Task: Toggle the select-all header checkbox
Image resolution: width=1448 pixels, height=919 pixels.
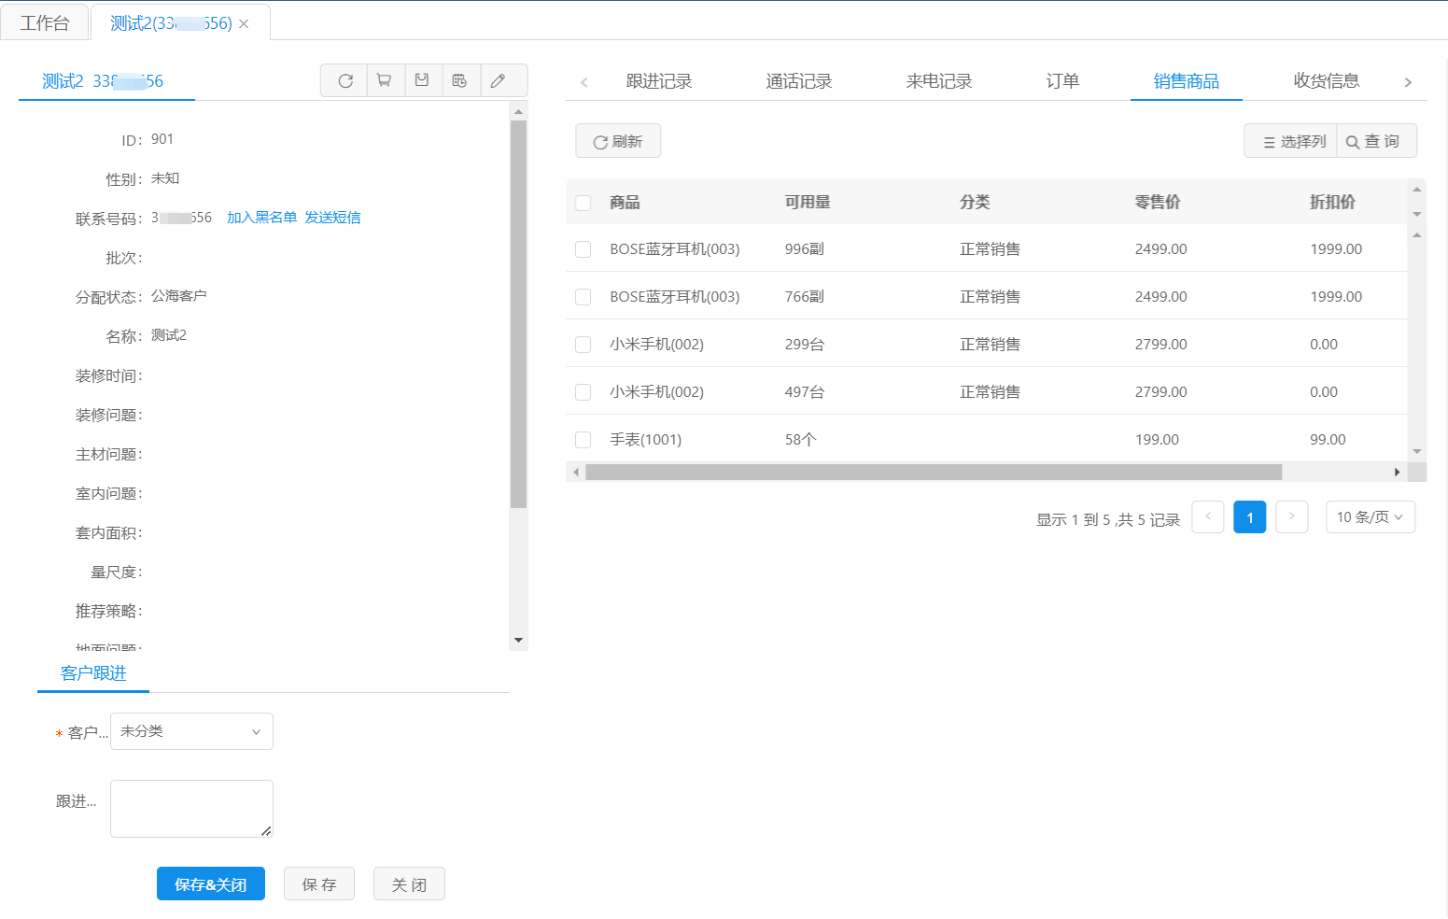Action: [583, 203]
